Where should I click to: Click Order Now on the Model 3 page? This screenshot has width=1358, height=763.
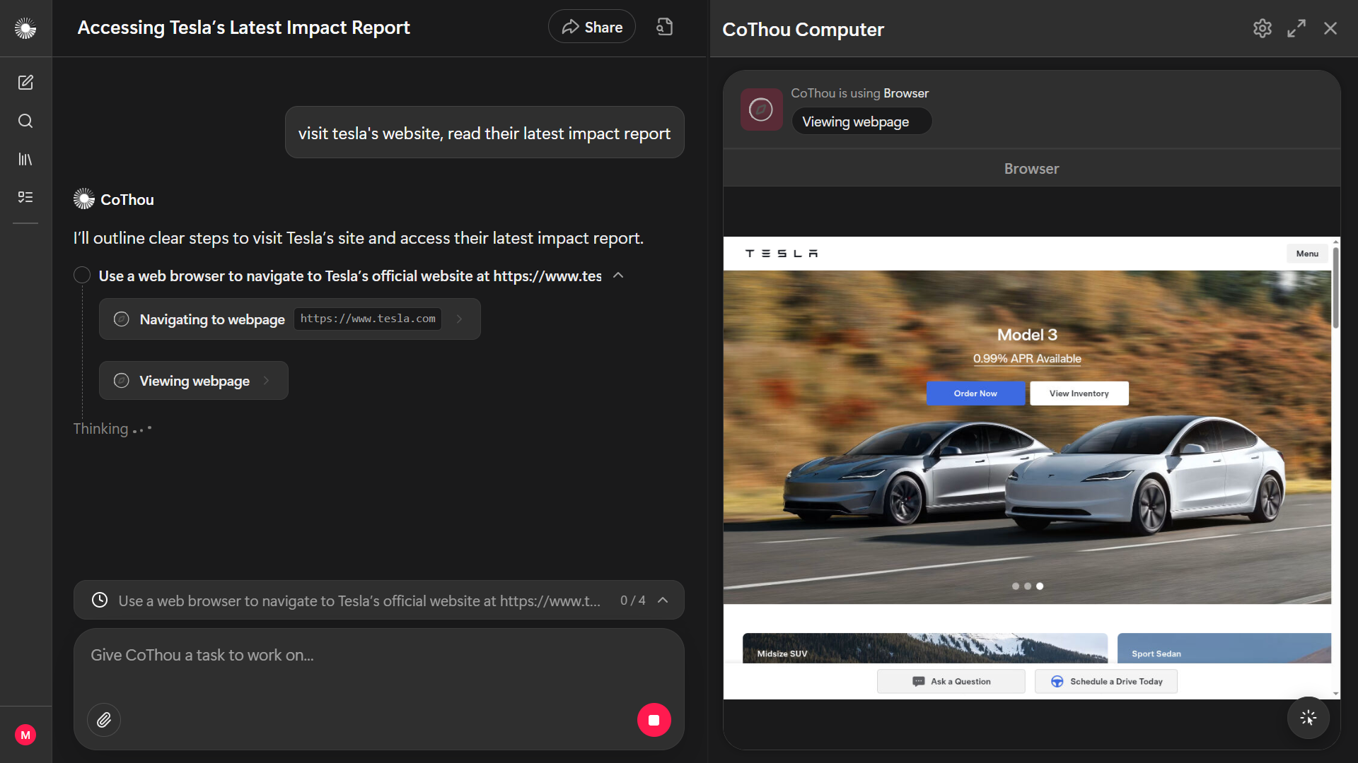(x=975, y=393)
